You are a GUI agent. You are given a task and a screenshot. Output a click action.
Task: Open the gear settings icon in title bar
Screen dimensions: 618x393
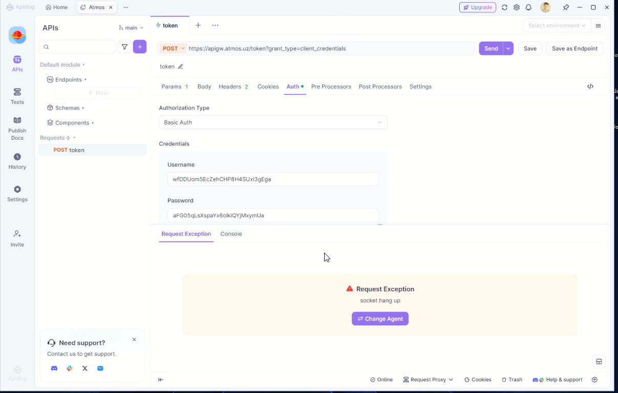(x=516, y=7)
